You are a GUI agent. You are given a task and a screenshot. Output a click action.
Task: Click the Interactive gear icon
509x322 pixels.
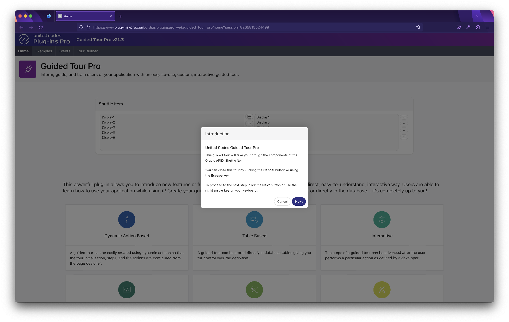pyautogui.click(x=382, y=220)
